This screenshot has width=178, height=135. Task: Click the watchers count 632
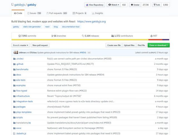pos(124,5)
